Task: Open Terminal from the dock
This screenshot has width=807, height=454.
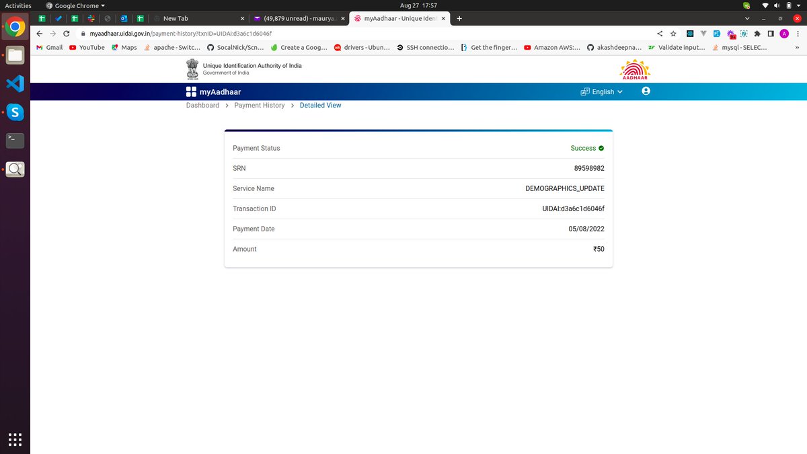Action: [x=15, y=141]
